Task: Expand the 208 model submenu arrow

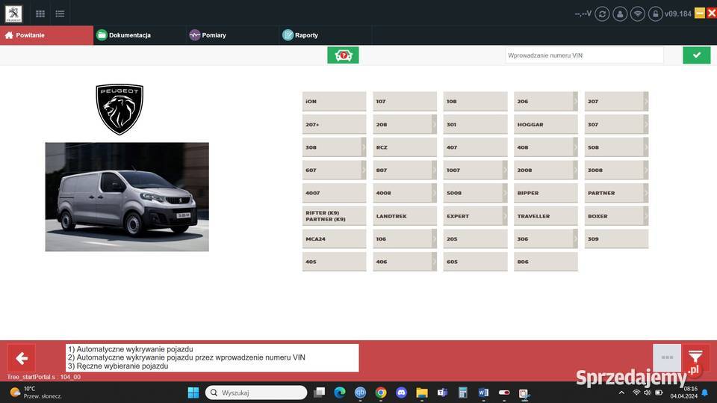Action: click(434, 125)
